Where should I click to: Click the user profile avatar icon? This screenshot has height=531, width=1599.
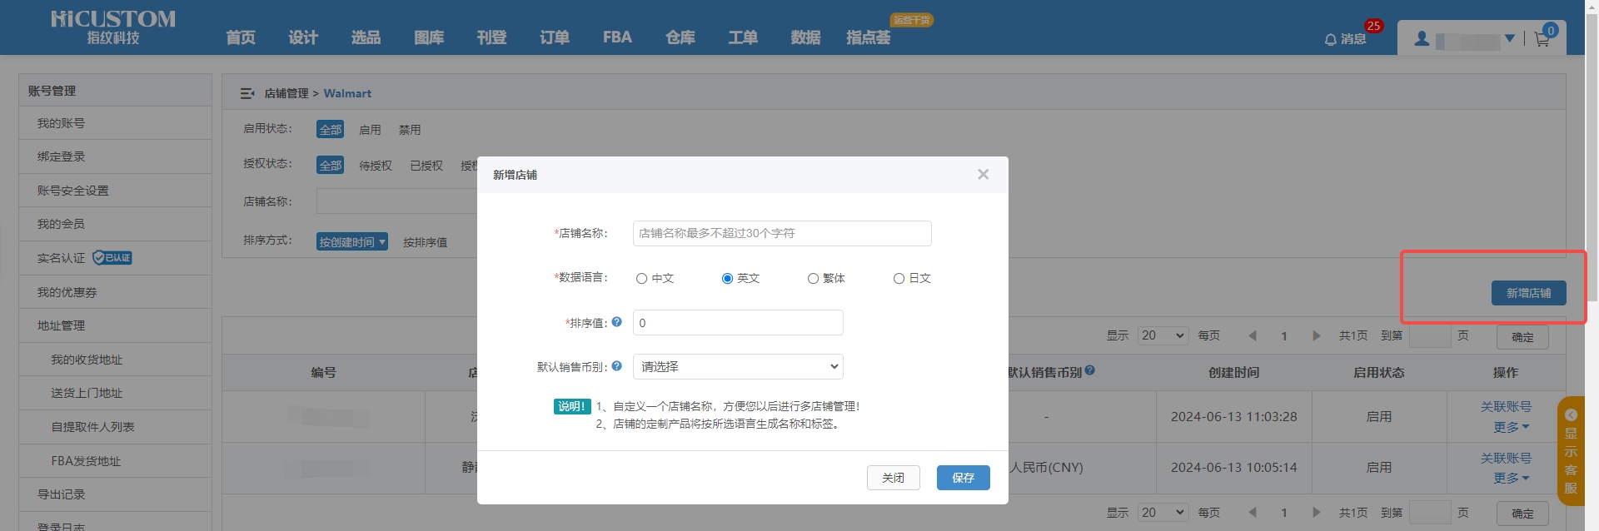pos(1422,39)
